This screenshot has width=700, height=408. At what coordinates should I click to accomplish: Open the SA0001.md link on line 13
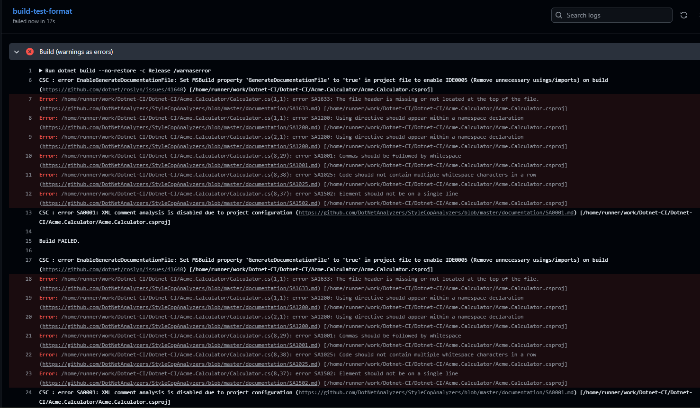point(436,213)
